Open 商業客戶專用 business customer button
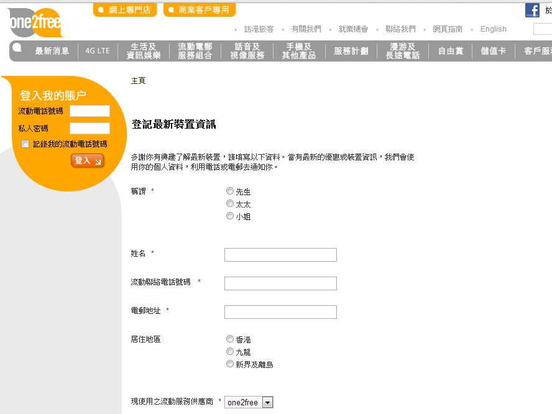552x414 pixels. coord(200,10)
